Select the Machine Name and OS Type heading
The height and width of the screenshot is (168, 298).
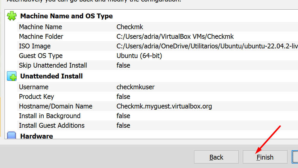(x=67, y=16)
